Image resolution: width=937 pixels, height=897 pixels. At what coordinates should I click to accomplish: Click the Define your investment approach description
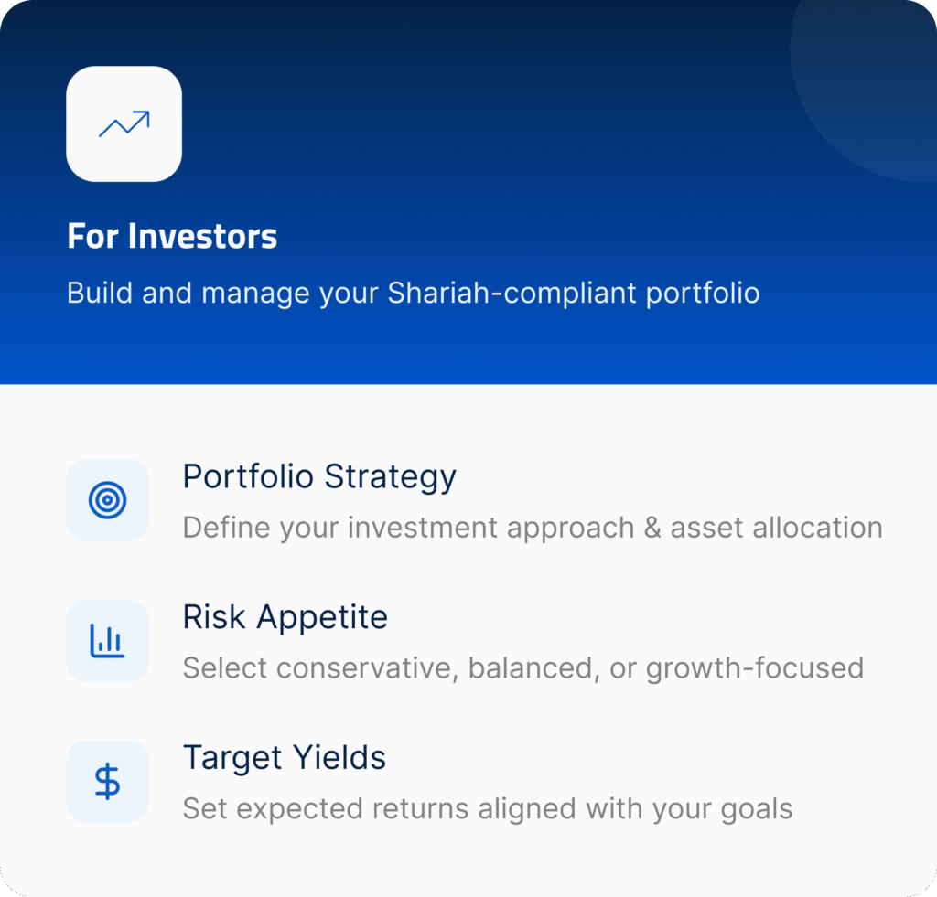tap(532, 528)
